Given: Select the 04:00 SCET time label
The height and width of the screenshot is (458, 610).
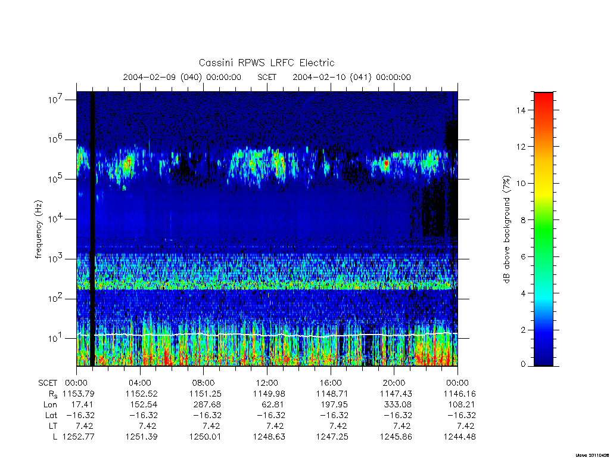Looking at the screenshot, I should click(x=140, y=383).
